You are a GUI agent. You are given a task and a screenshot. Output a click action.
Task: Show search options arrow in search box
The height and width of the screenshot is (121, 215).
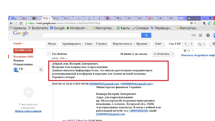pos(139,35)
